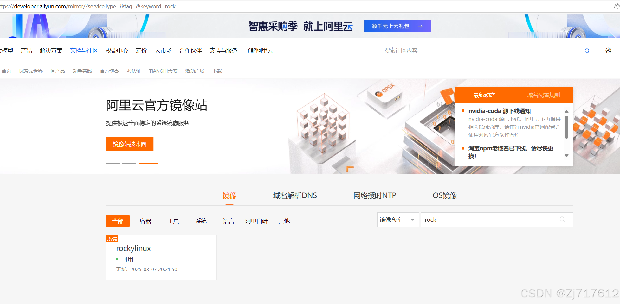Go to the TIANCHI大赛 link
This screenshot has height=304, width=620.
[x=163, y=71]
